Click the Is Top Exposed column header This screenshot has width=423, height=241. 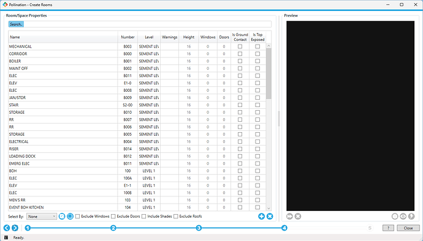(x=257, y=37)
